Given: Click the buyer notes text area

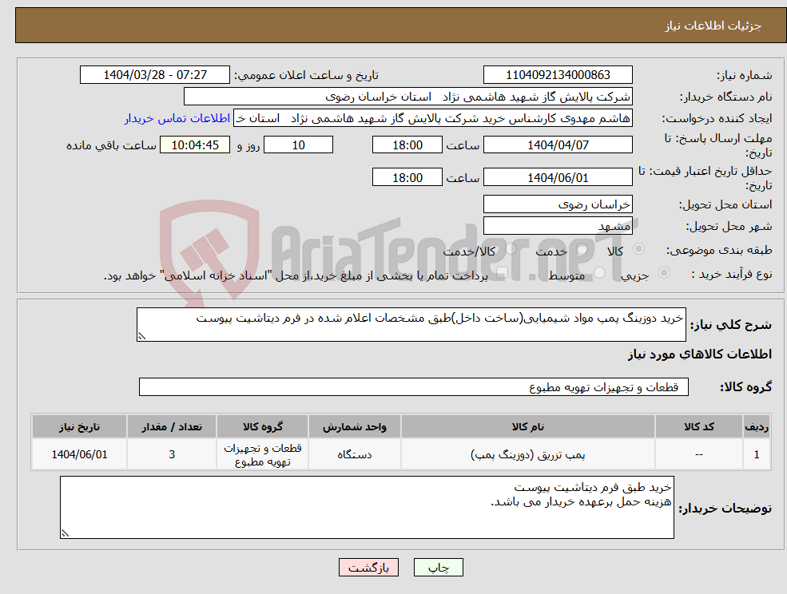Looking at the screenshot, I should tap(367, 508).
